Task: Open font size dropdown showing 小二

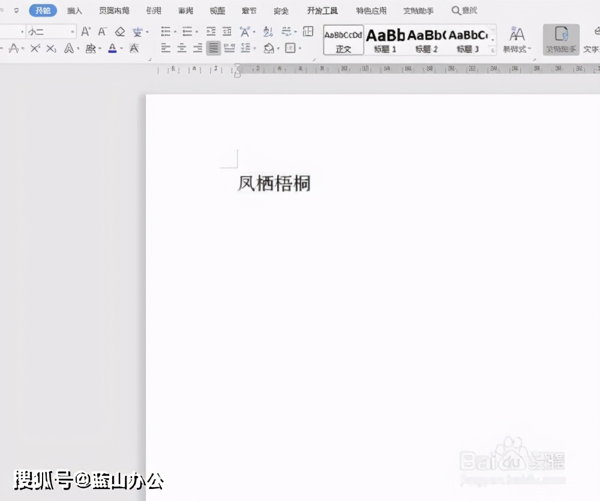Action: (x=51, y=31)
